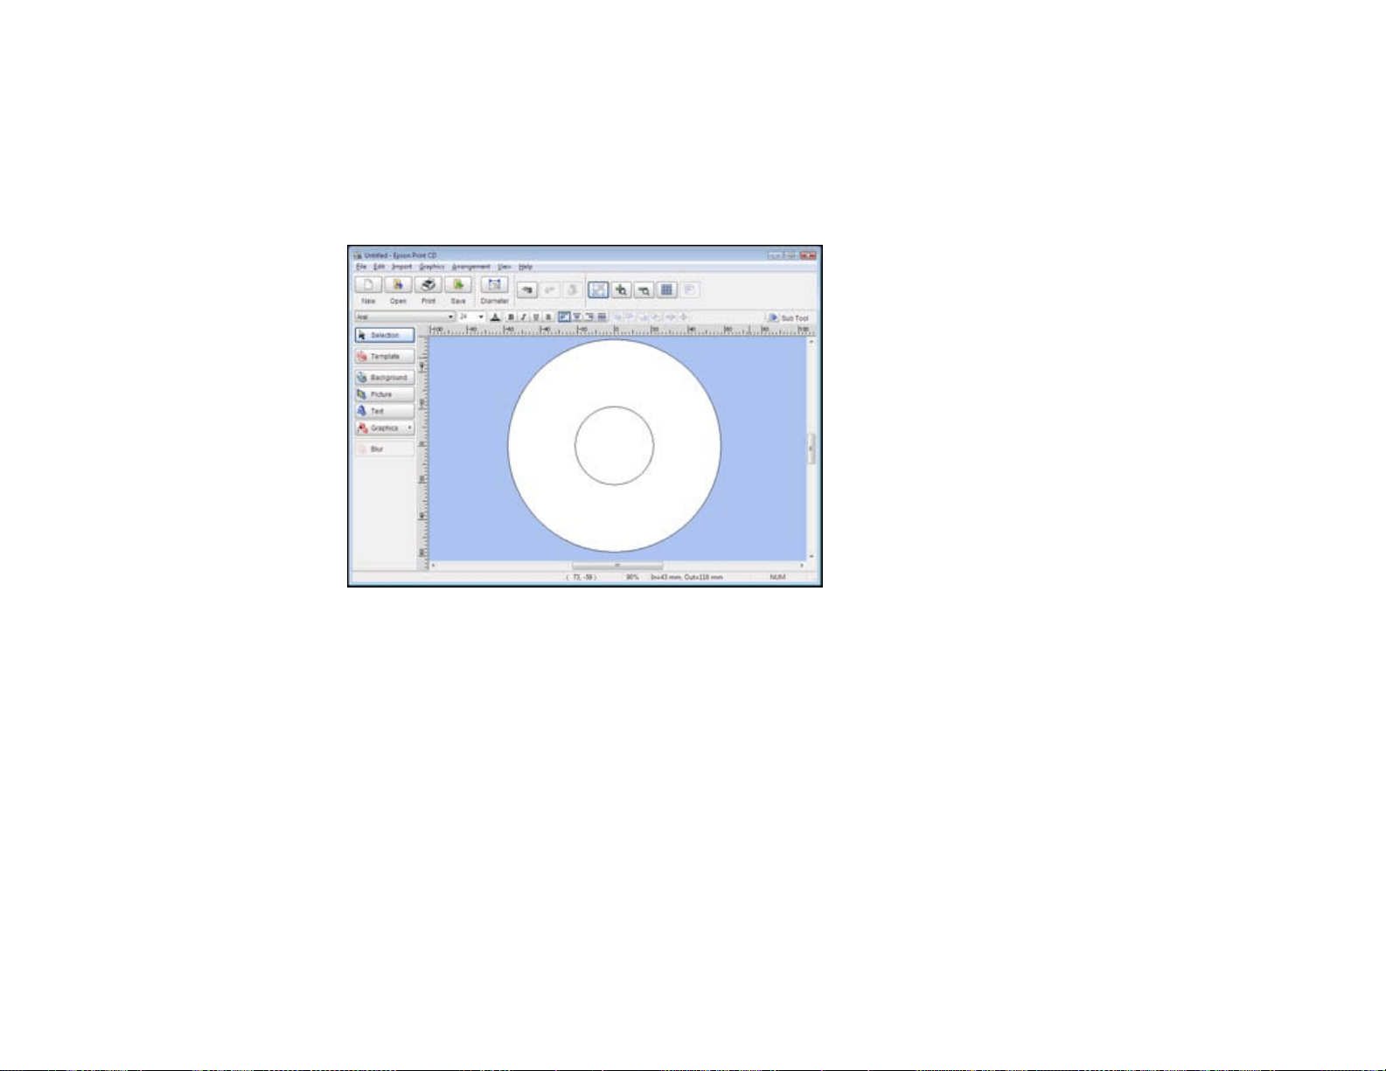
Task: Click the vertical scrollbar down arrow
Action: 811,556
